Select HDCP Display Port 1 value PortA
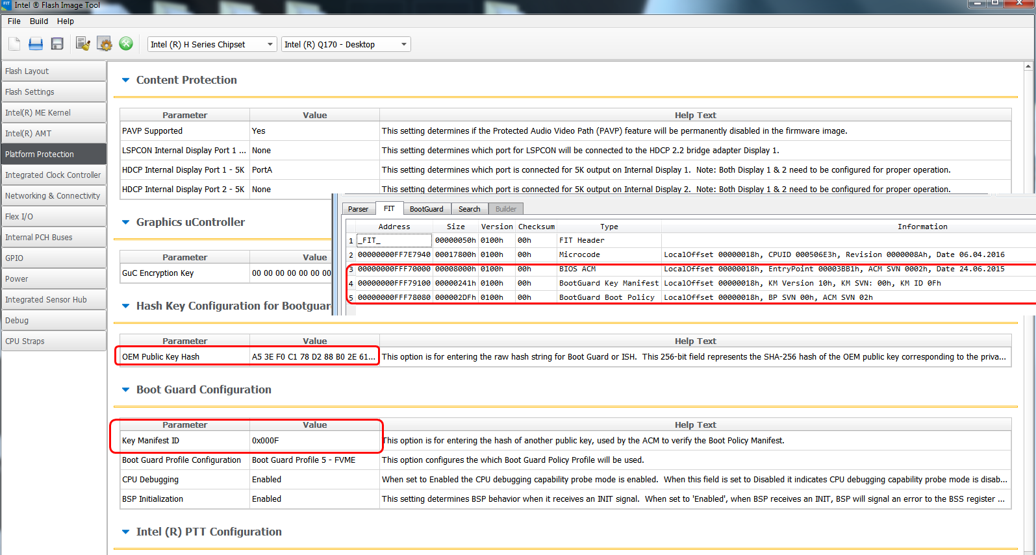Screen dimensions: 1036x555 314,170
